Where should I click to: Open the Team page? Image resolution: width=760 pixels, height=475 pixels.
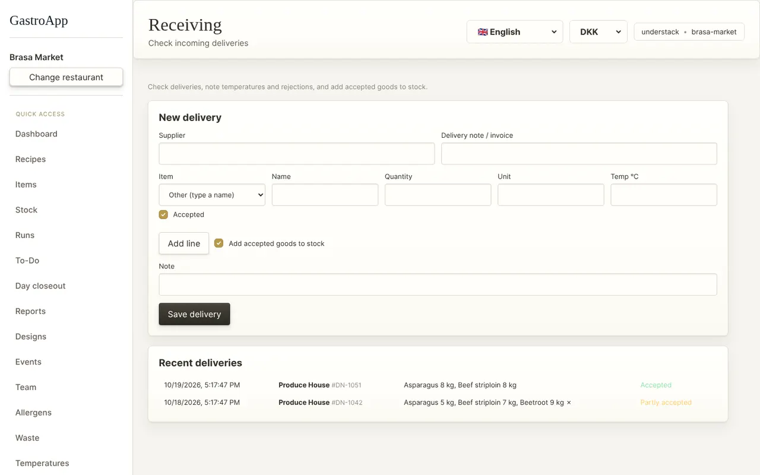tap(26, 387)
